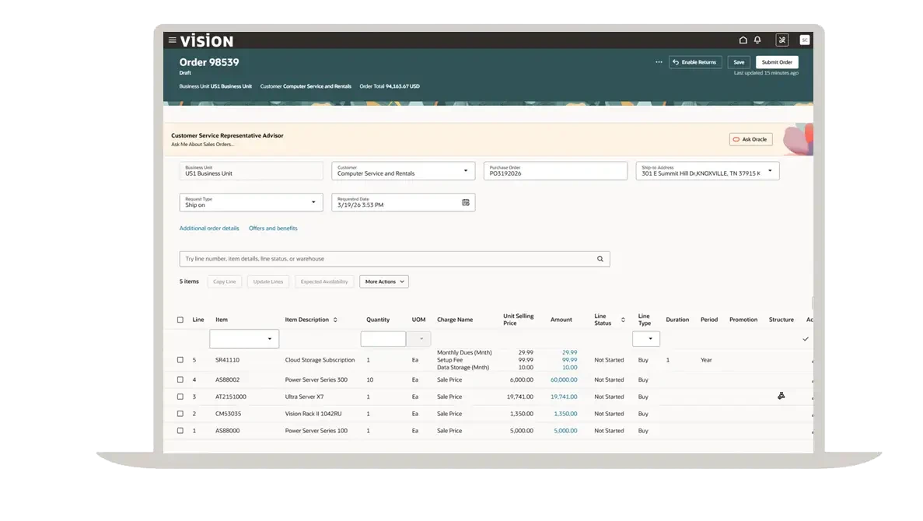The height and width of the screenshot is (521, 923).
Task: Tick the checkbox for line 2 CM53035
Action: pos(180,414)
